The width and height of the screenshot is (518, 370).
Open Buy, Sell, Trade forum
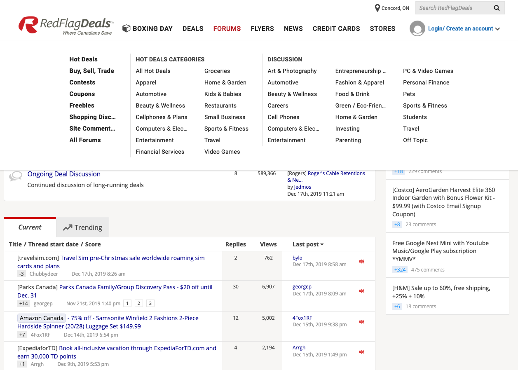91,71
